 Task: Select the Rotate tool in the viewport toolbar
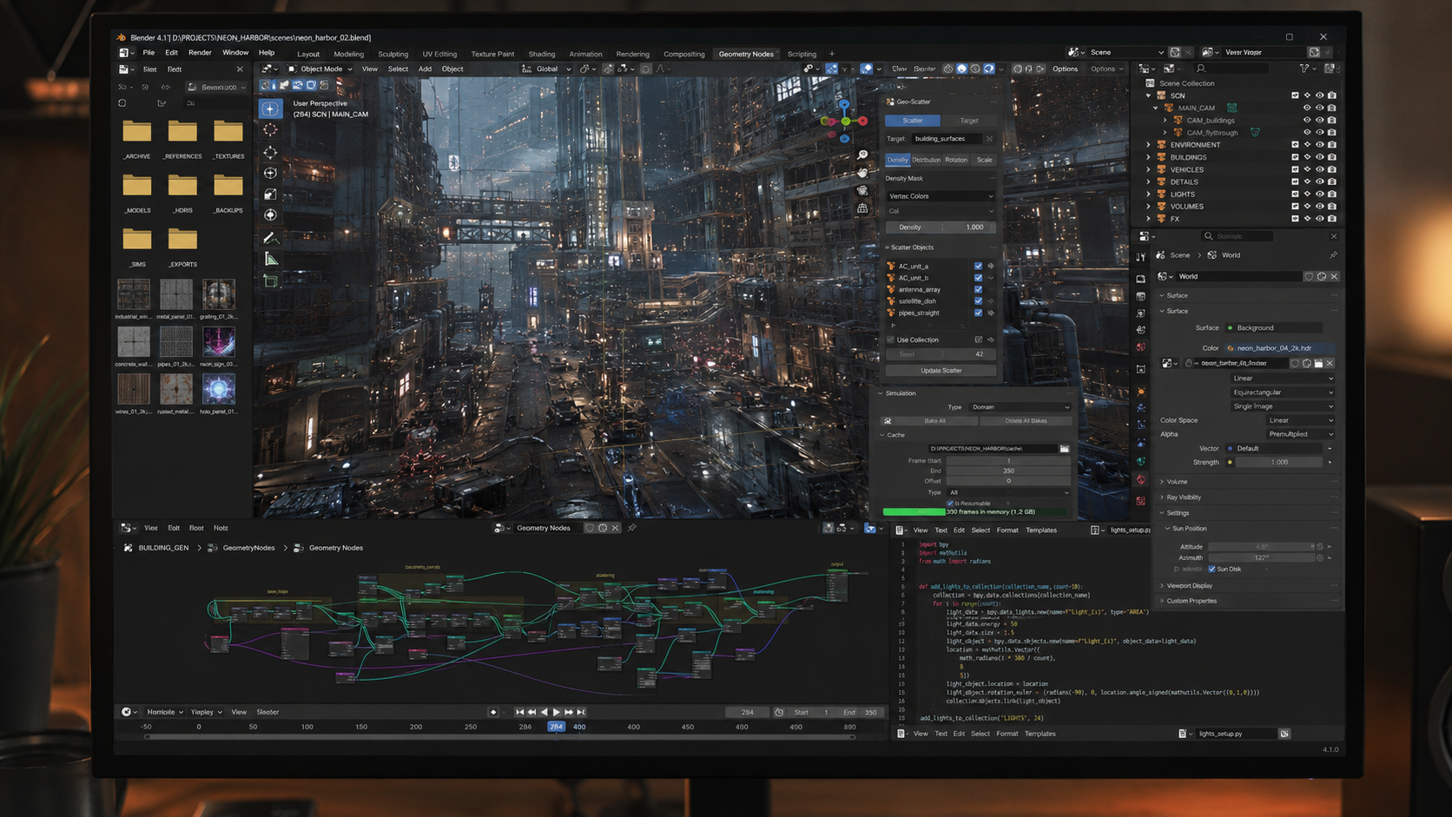coord(270,173)
